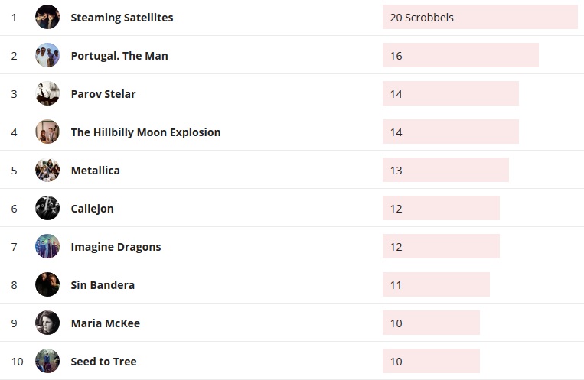Open the Parov Stelar link
Screen dimensions: 584x380
(x=103, y=94)
